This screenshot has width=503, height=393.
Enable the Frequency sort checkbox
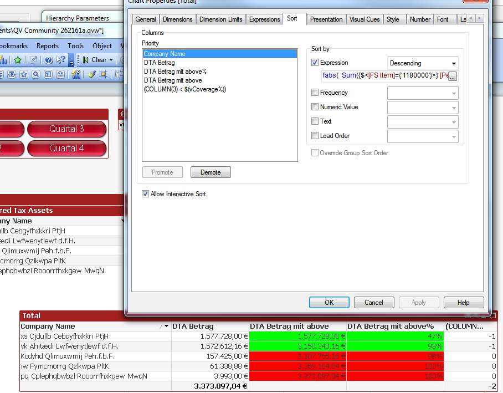[315, 93]
